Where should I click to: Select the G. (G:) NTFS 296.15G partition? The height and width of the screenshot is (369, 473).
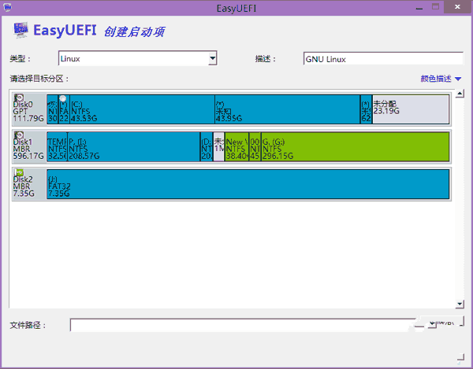(355, 147)
